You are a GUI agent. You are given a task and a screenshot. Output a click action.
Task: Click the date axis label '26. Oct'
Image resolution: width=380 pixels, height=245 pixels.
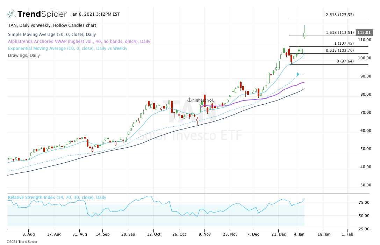179,234
